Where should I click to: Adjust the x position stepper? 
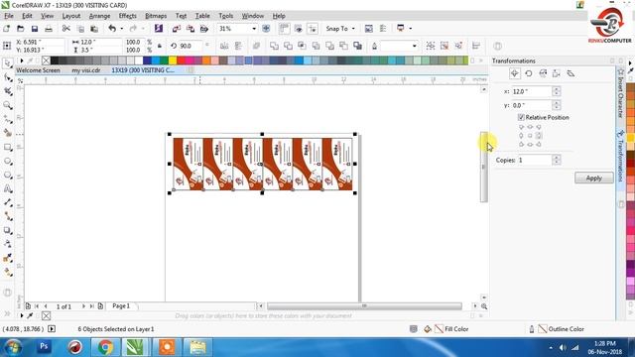557,91
